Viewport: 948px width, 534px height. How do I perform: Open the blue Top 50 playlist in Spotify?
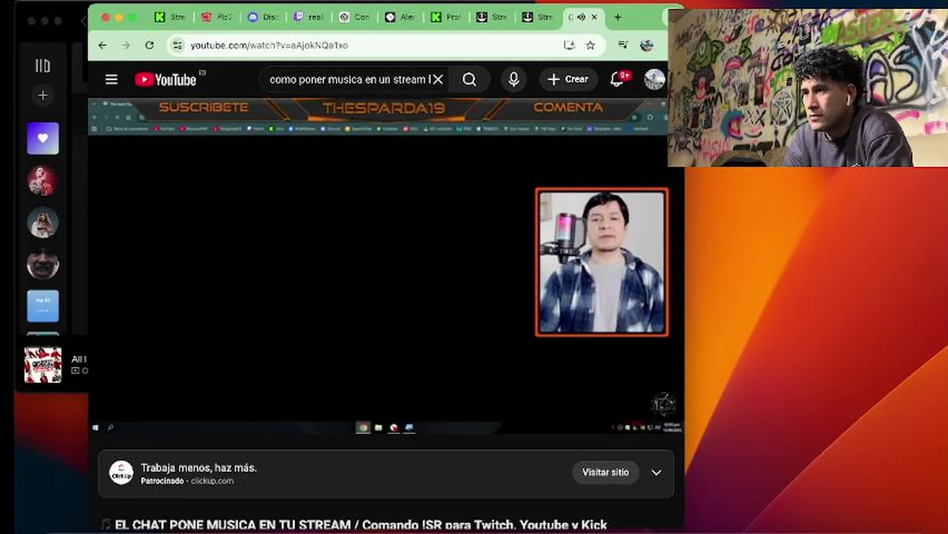(x=43, y=306)
